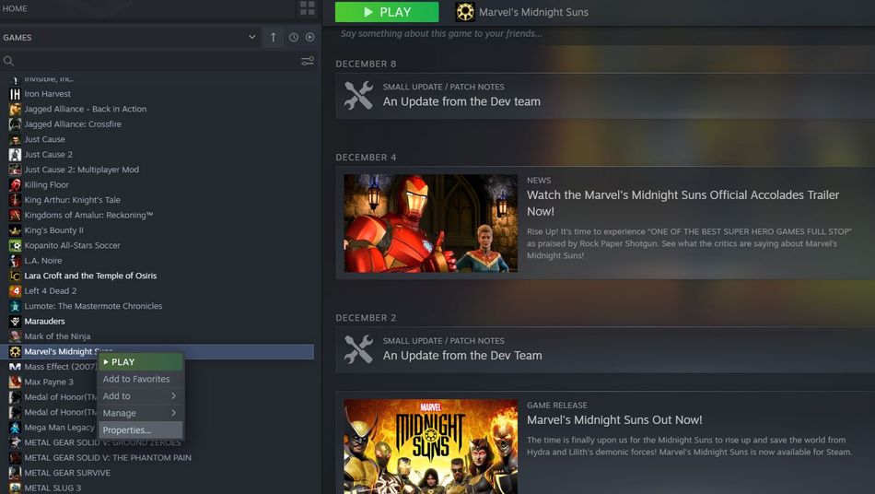Click the 'Say something about this game' field
875x494 pixels.
[441, 33]
